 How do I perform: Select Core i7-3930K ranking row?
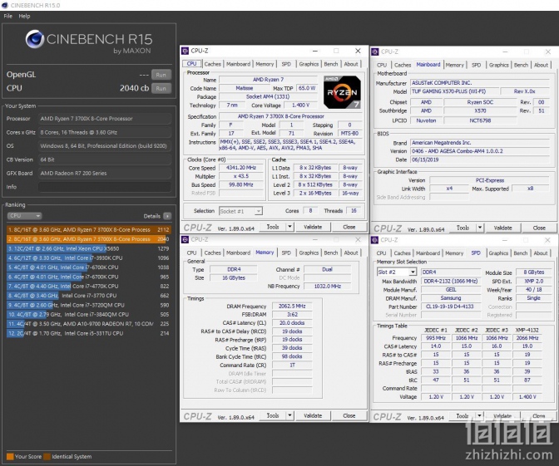88,258
